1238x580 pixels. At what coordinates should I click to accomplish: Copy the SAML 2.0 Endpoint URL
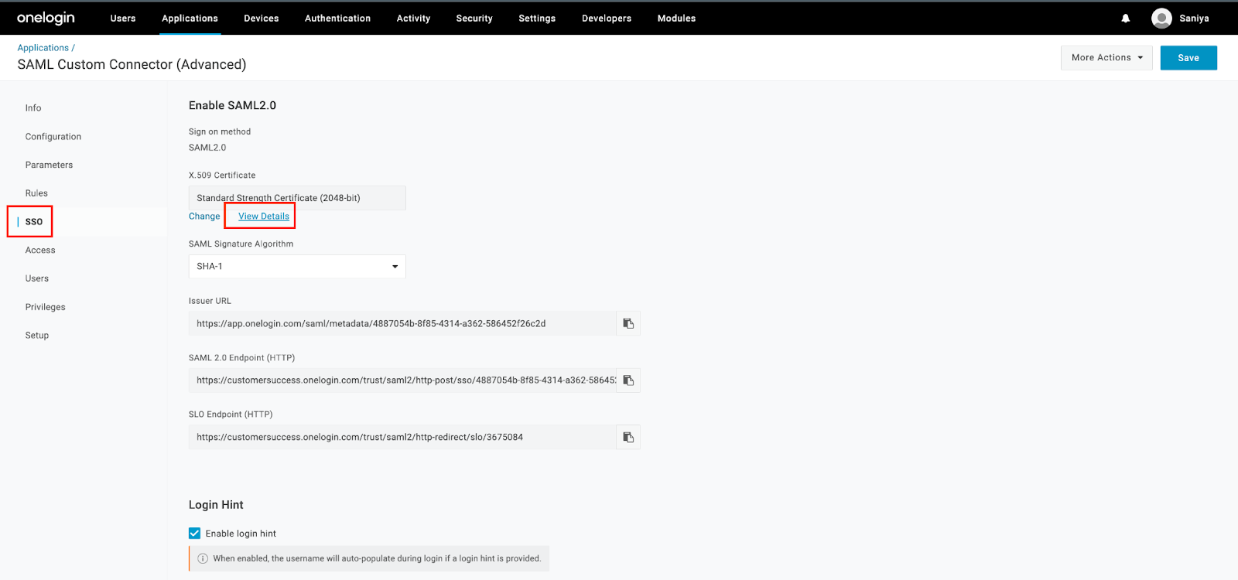click(x=628, y=380)
